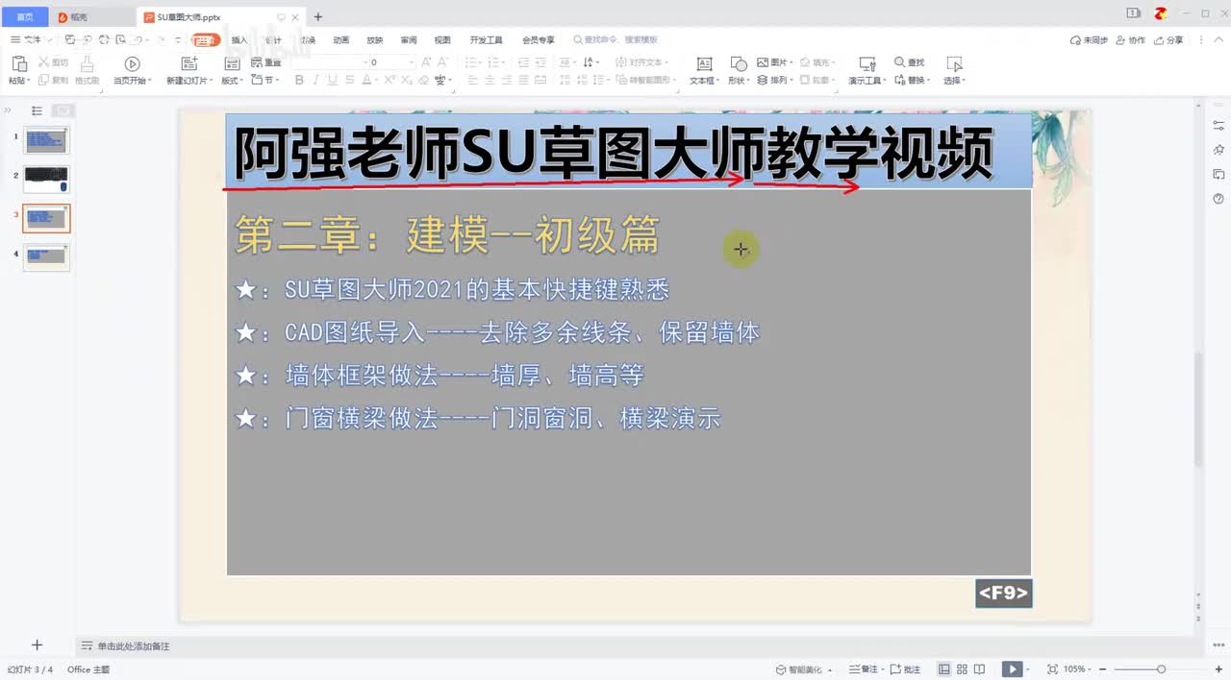
Task: Toggle Underline formatting
Action: point(333,81)
